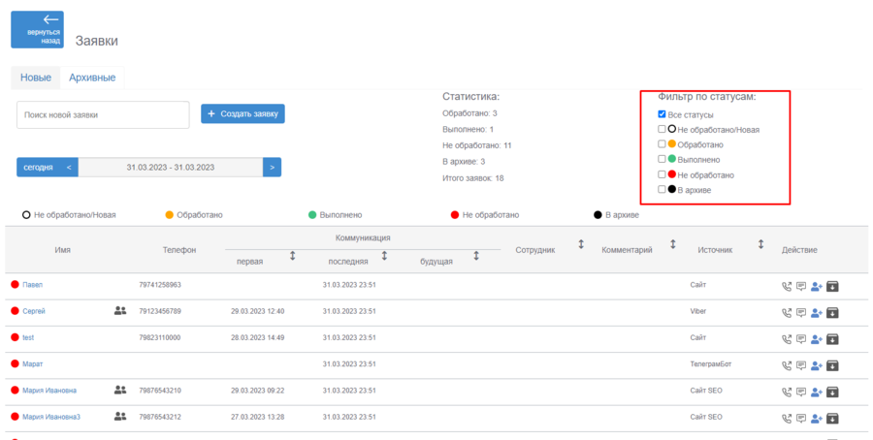Go to previous date with < arrow
This screenshot has height=440, width=873.
tap(69, 168)
